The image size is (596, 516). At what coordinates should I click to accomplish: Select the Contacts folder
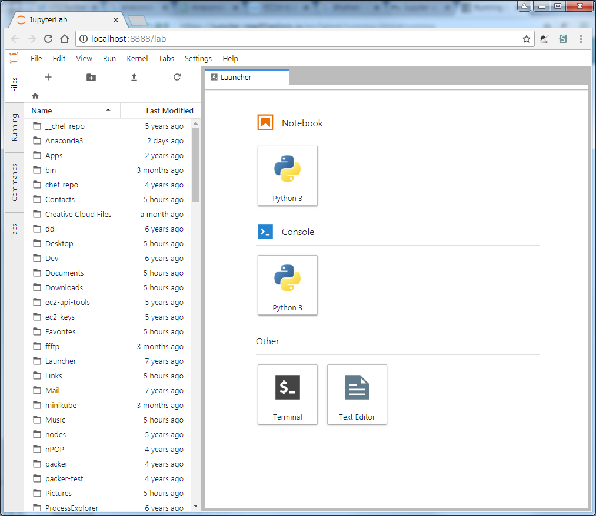click(x=108, y=199)
